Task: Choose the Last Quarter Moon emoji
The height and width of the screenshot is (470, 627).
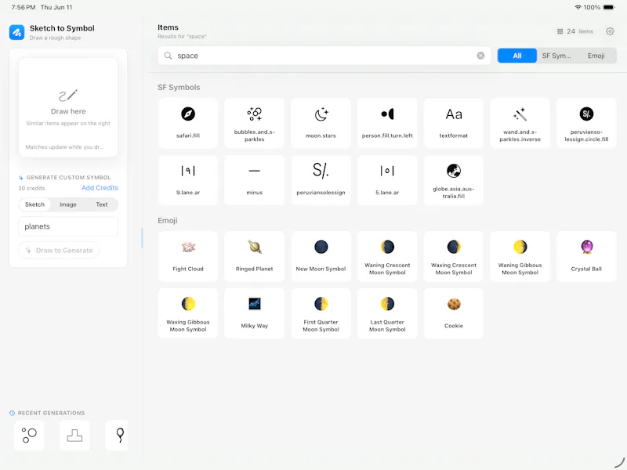Action: (387, 314)
